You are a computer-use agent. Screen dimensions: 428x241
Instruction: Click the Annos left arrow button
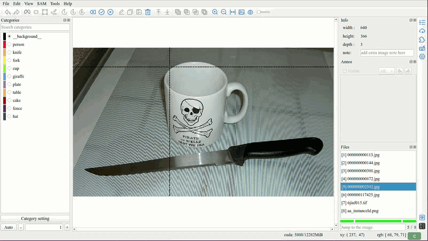[x=400, y=71]
